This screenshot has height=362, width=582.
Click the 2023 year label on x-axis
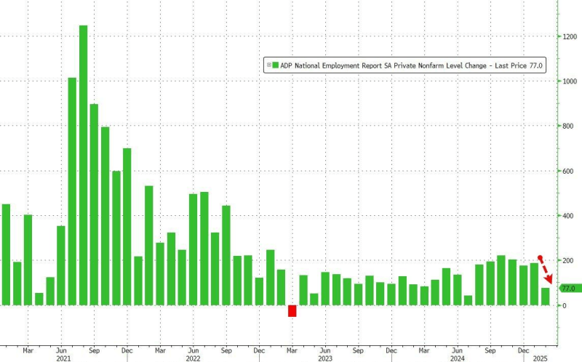point(325,358)
